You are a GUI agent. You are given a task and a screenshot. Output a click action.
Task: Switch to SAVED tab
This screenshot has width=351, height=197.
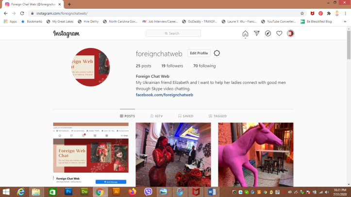(186, 116)
